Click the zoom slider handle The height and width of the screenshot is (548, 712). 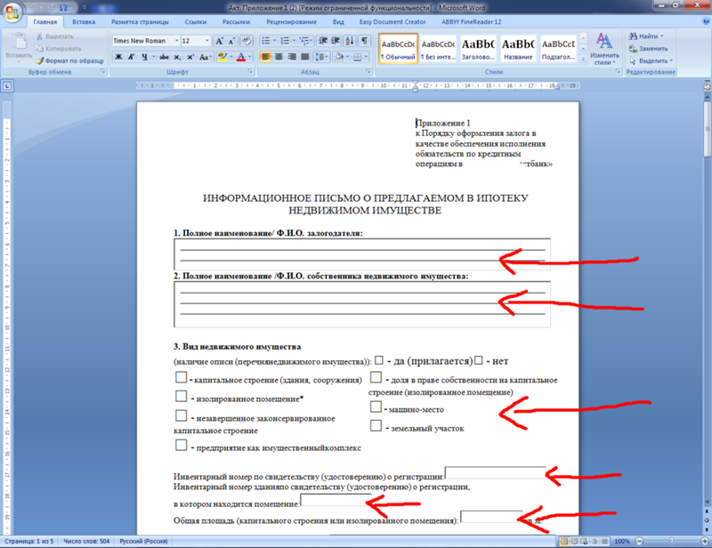672,541
